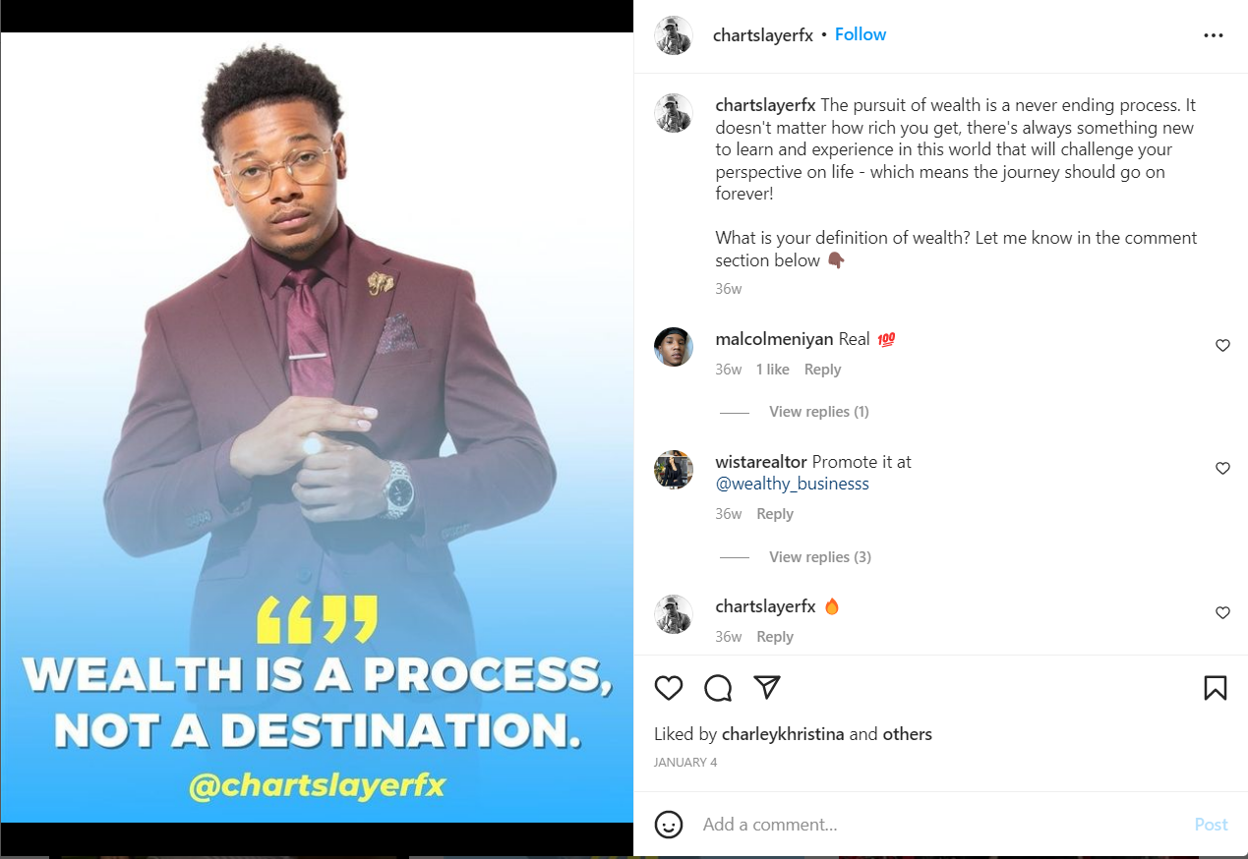Expand View replies (1)
Viewport: 1248px width, 859px height.
(819, 412)
